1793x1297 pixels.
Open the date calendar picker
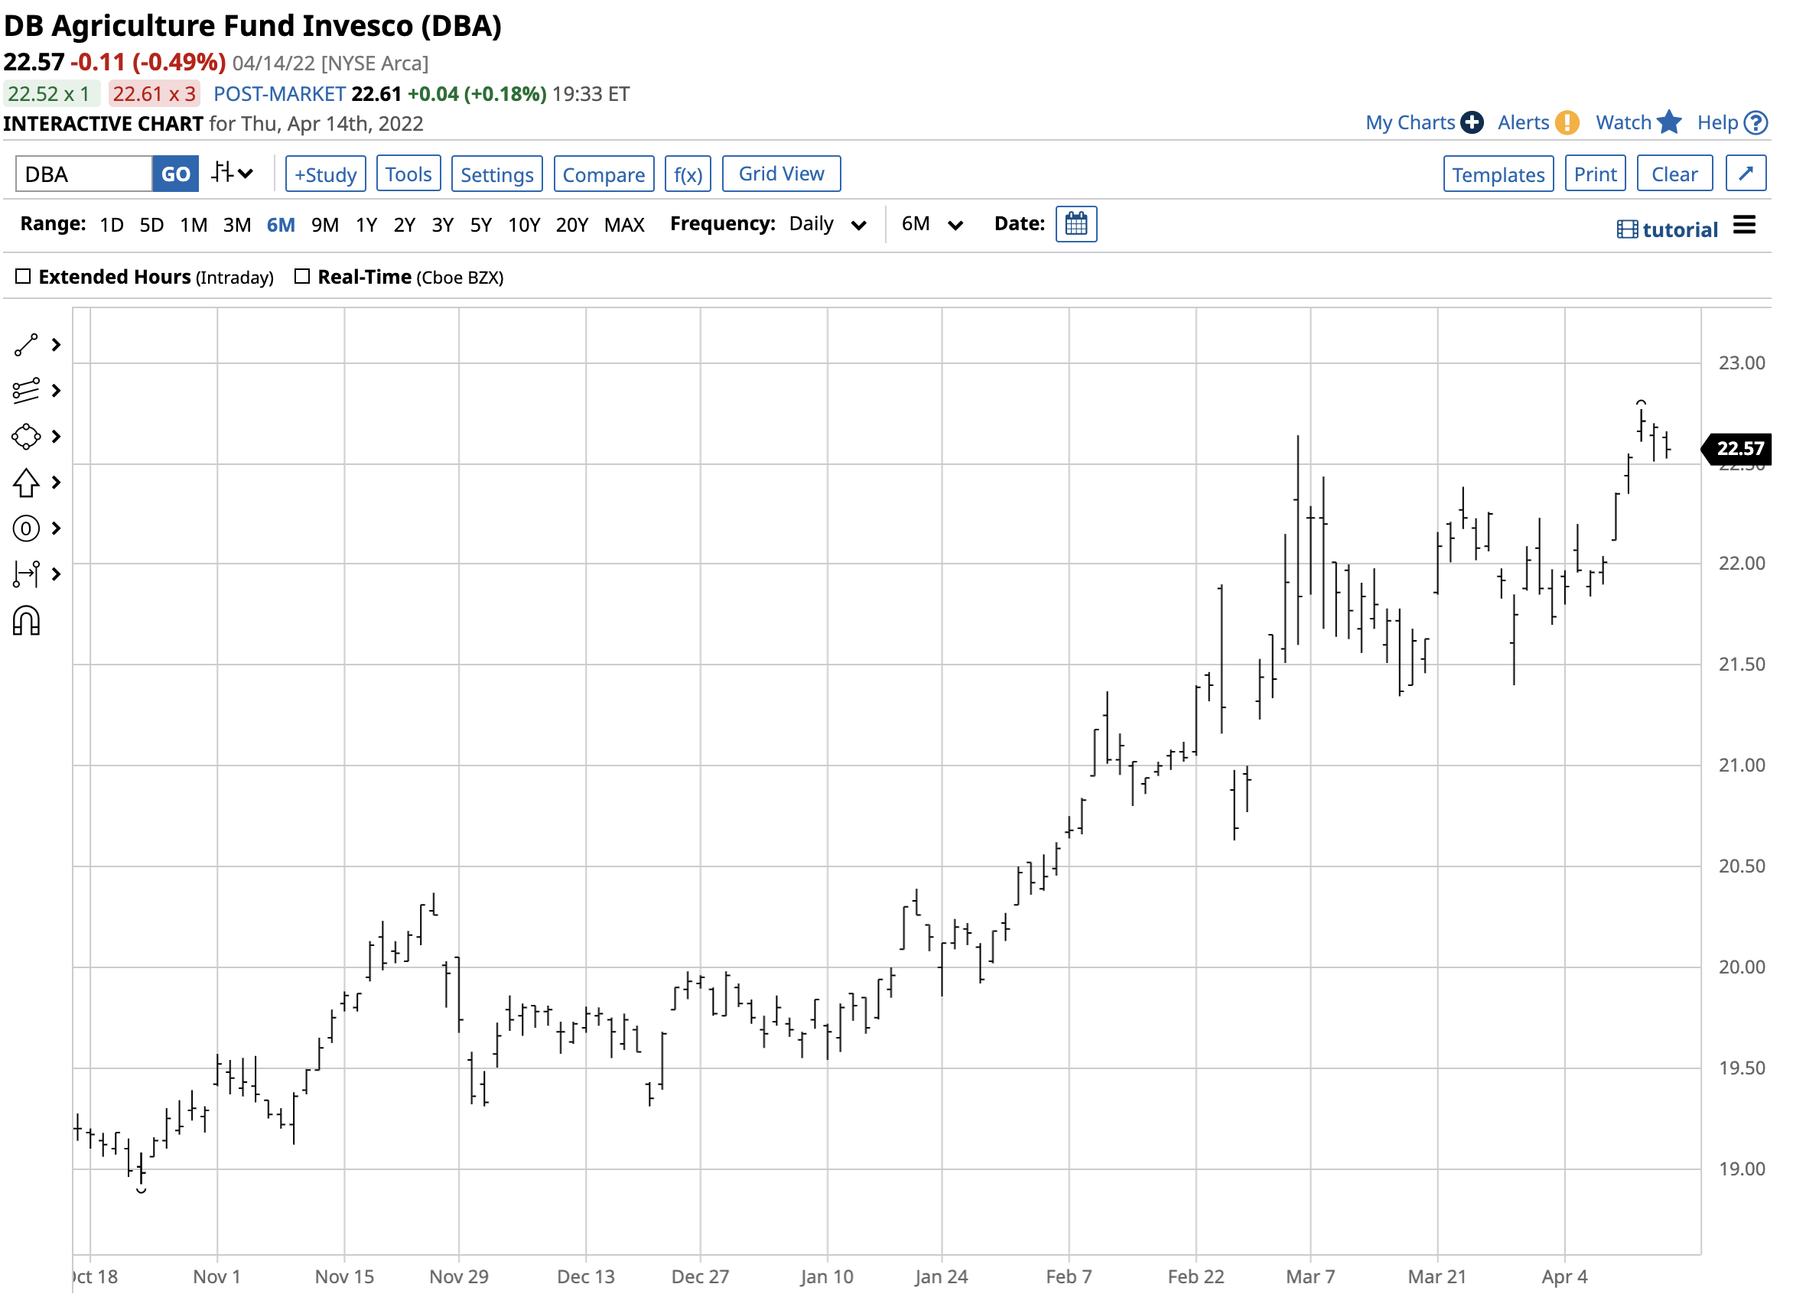pos(1077,225)
